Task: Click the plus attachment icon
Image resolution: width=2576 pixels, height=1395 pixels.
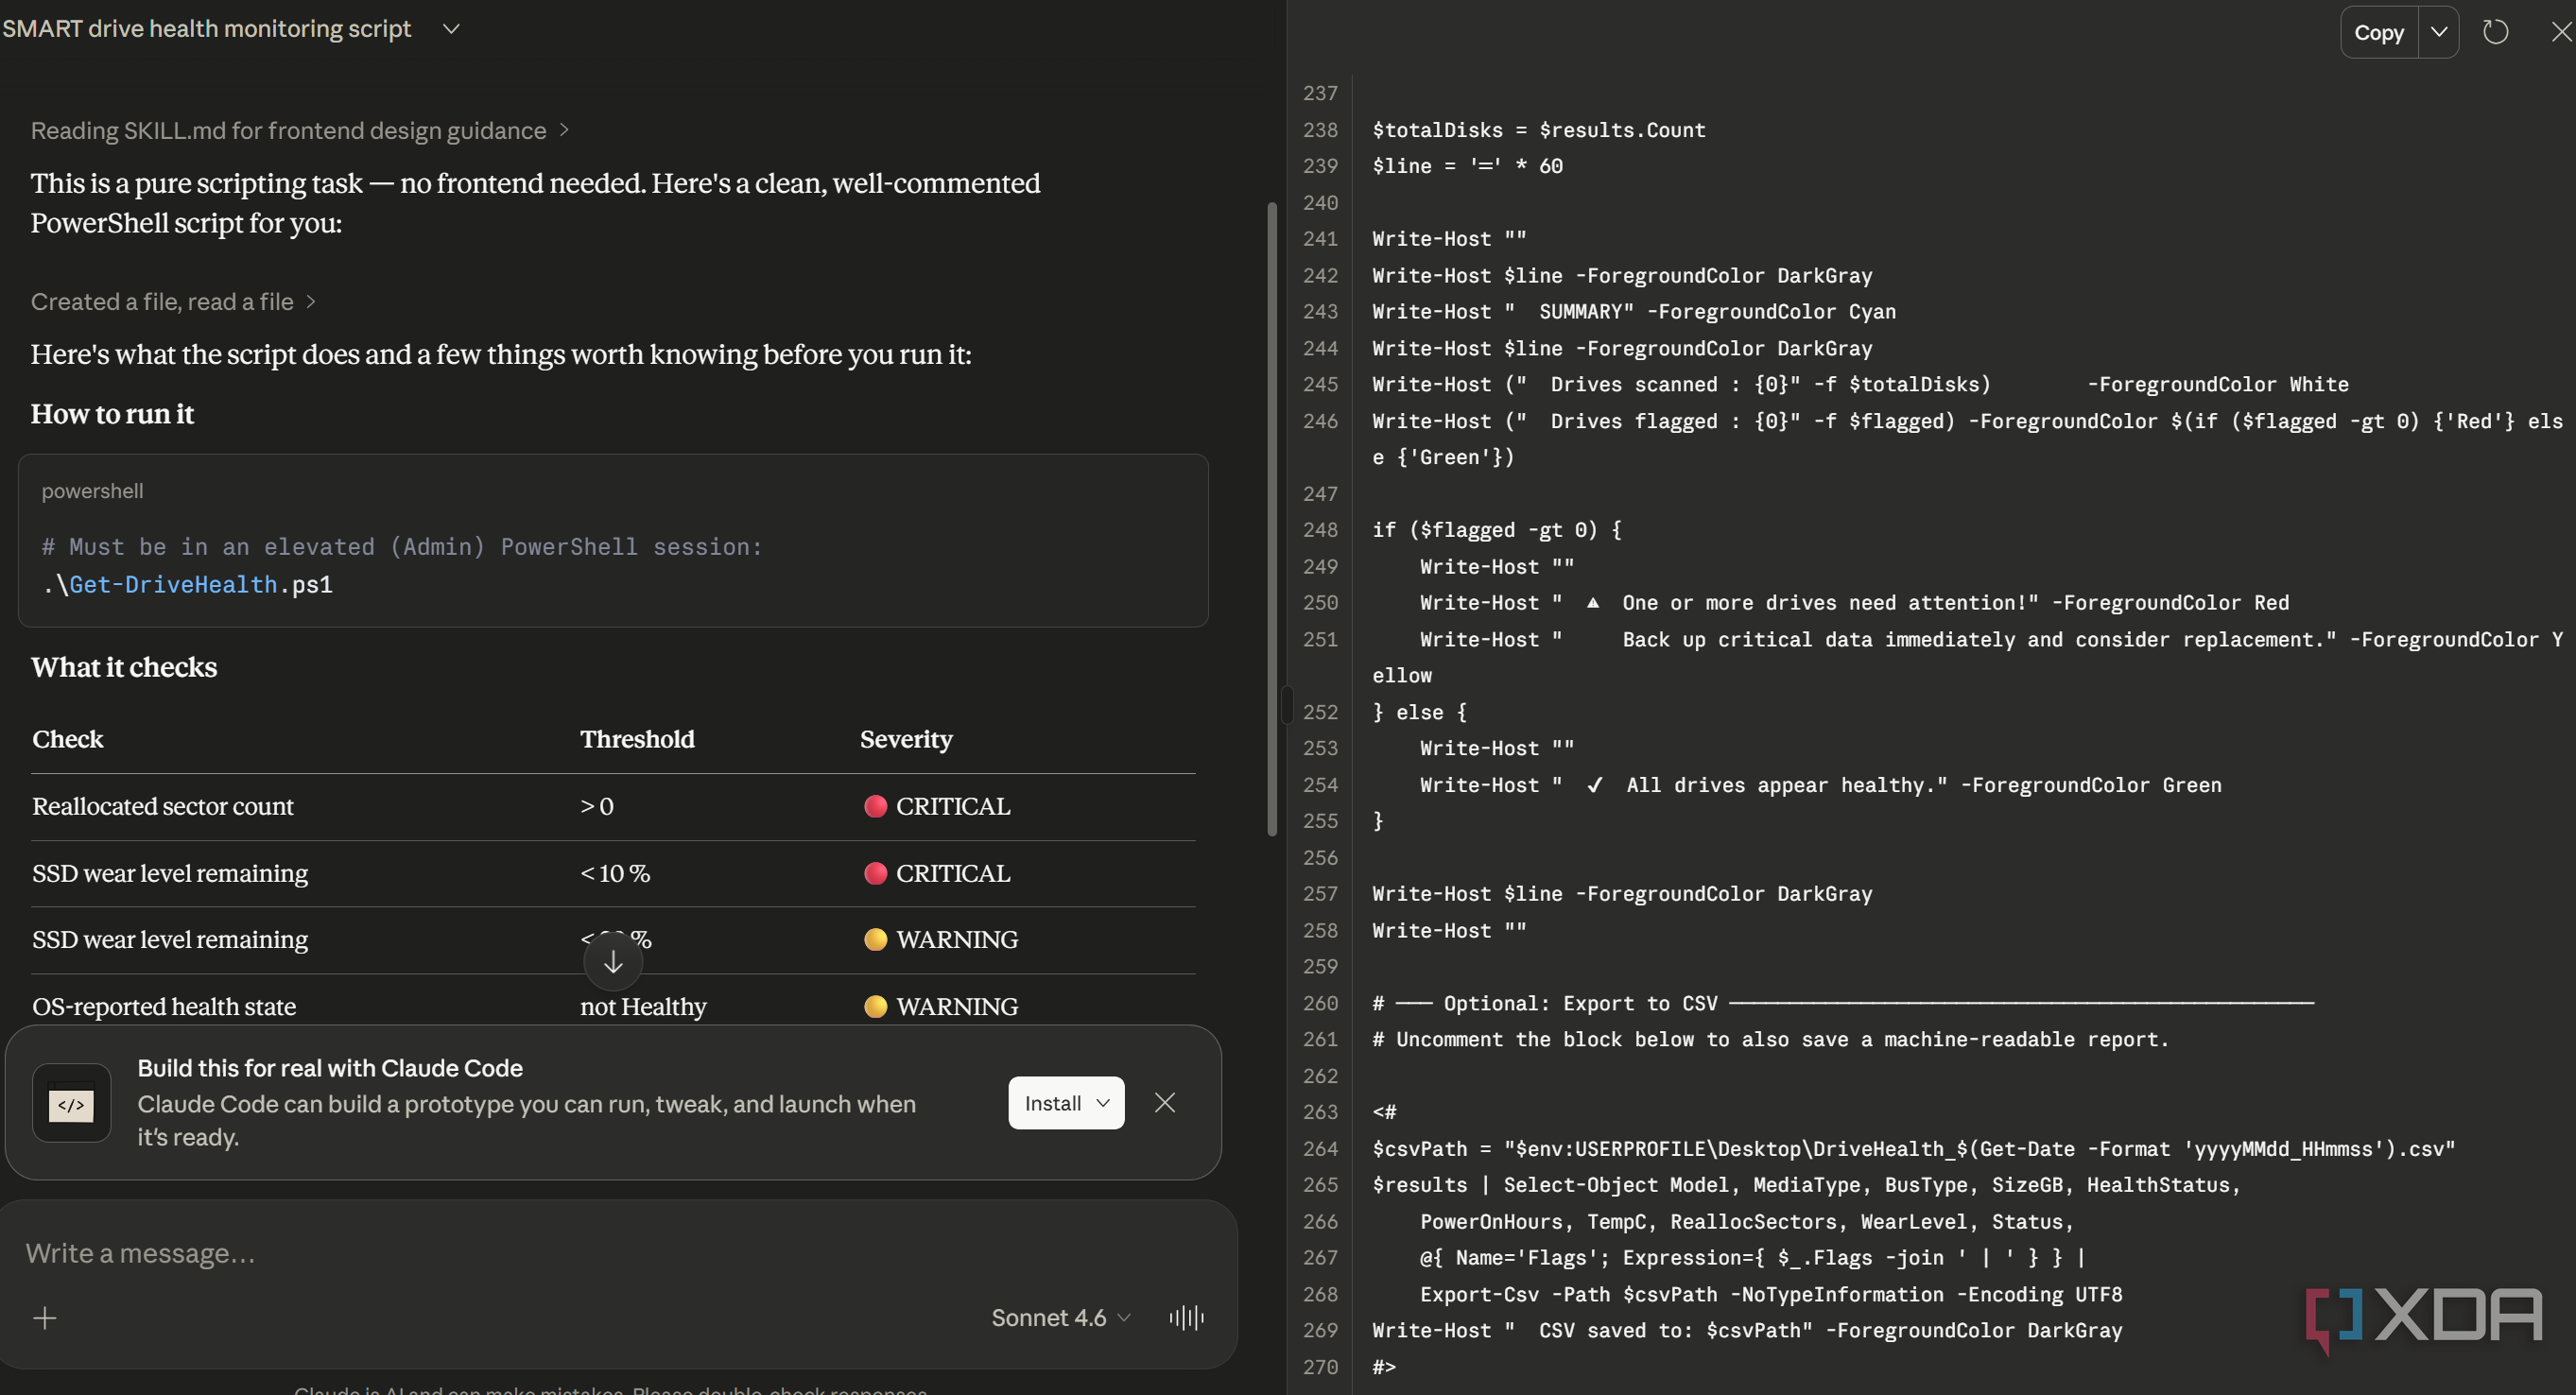Action: coord(45,1318)
